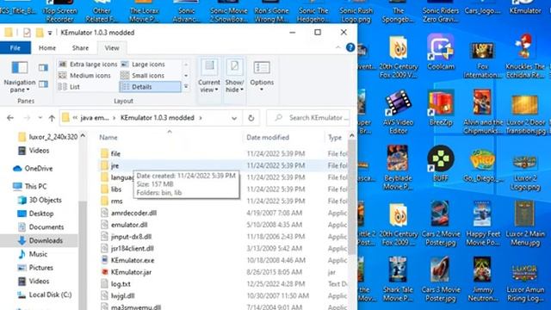The height and width of the screenshot is (310, 551).
Task: Select the View ribbon tab
Action: (x=112, y=48)
